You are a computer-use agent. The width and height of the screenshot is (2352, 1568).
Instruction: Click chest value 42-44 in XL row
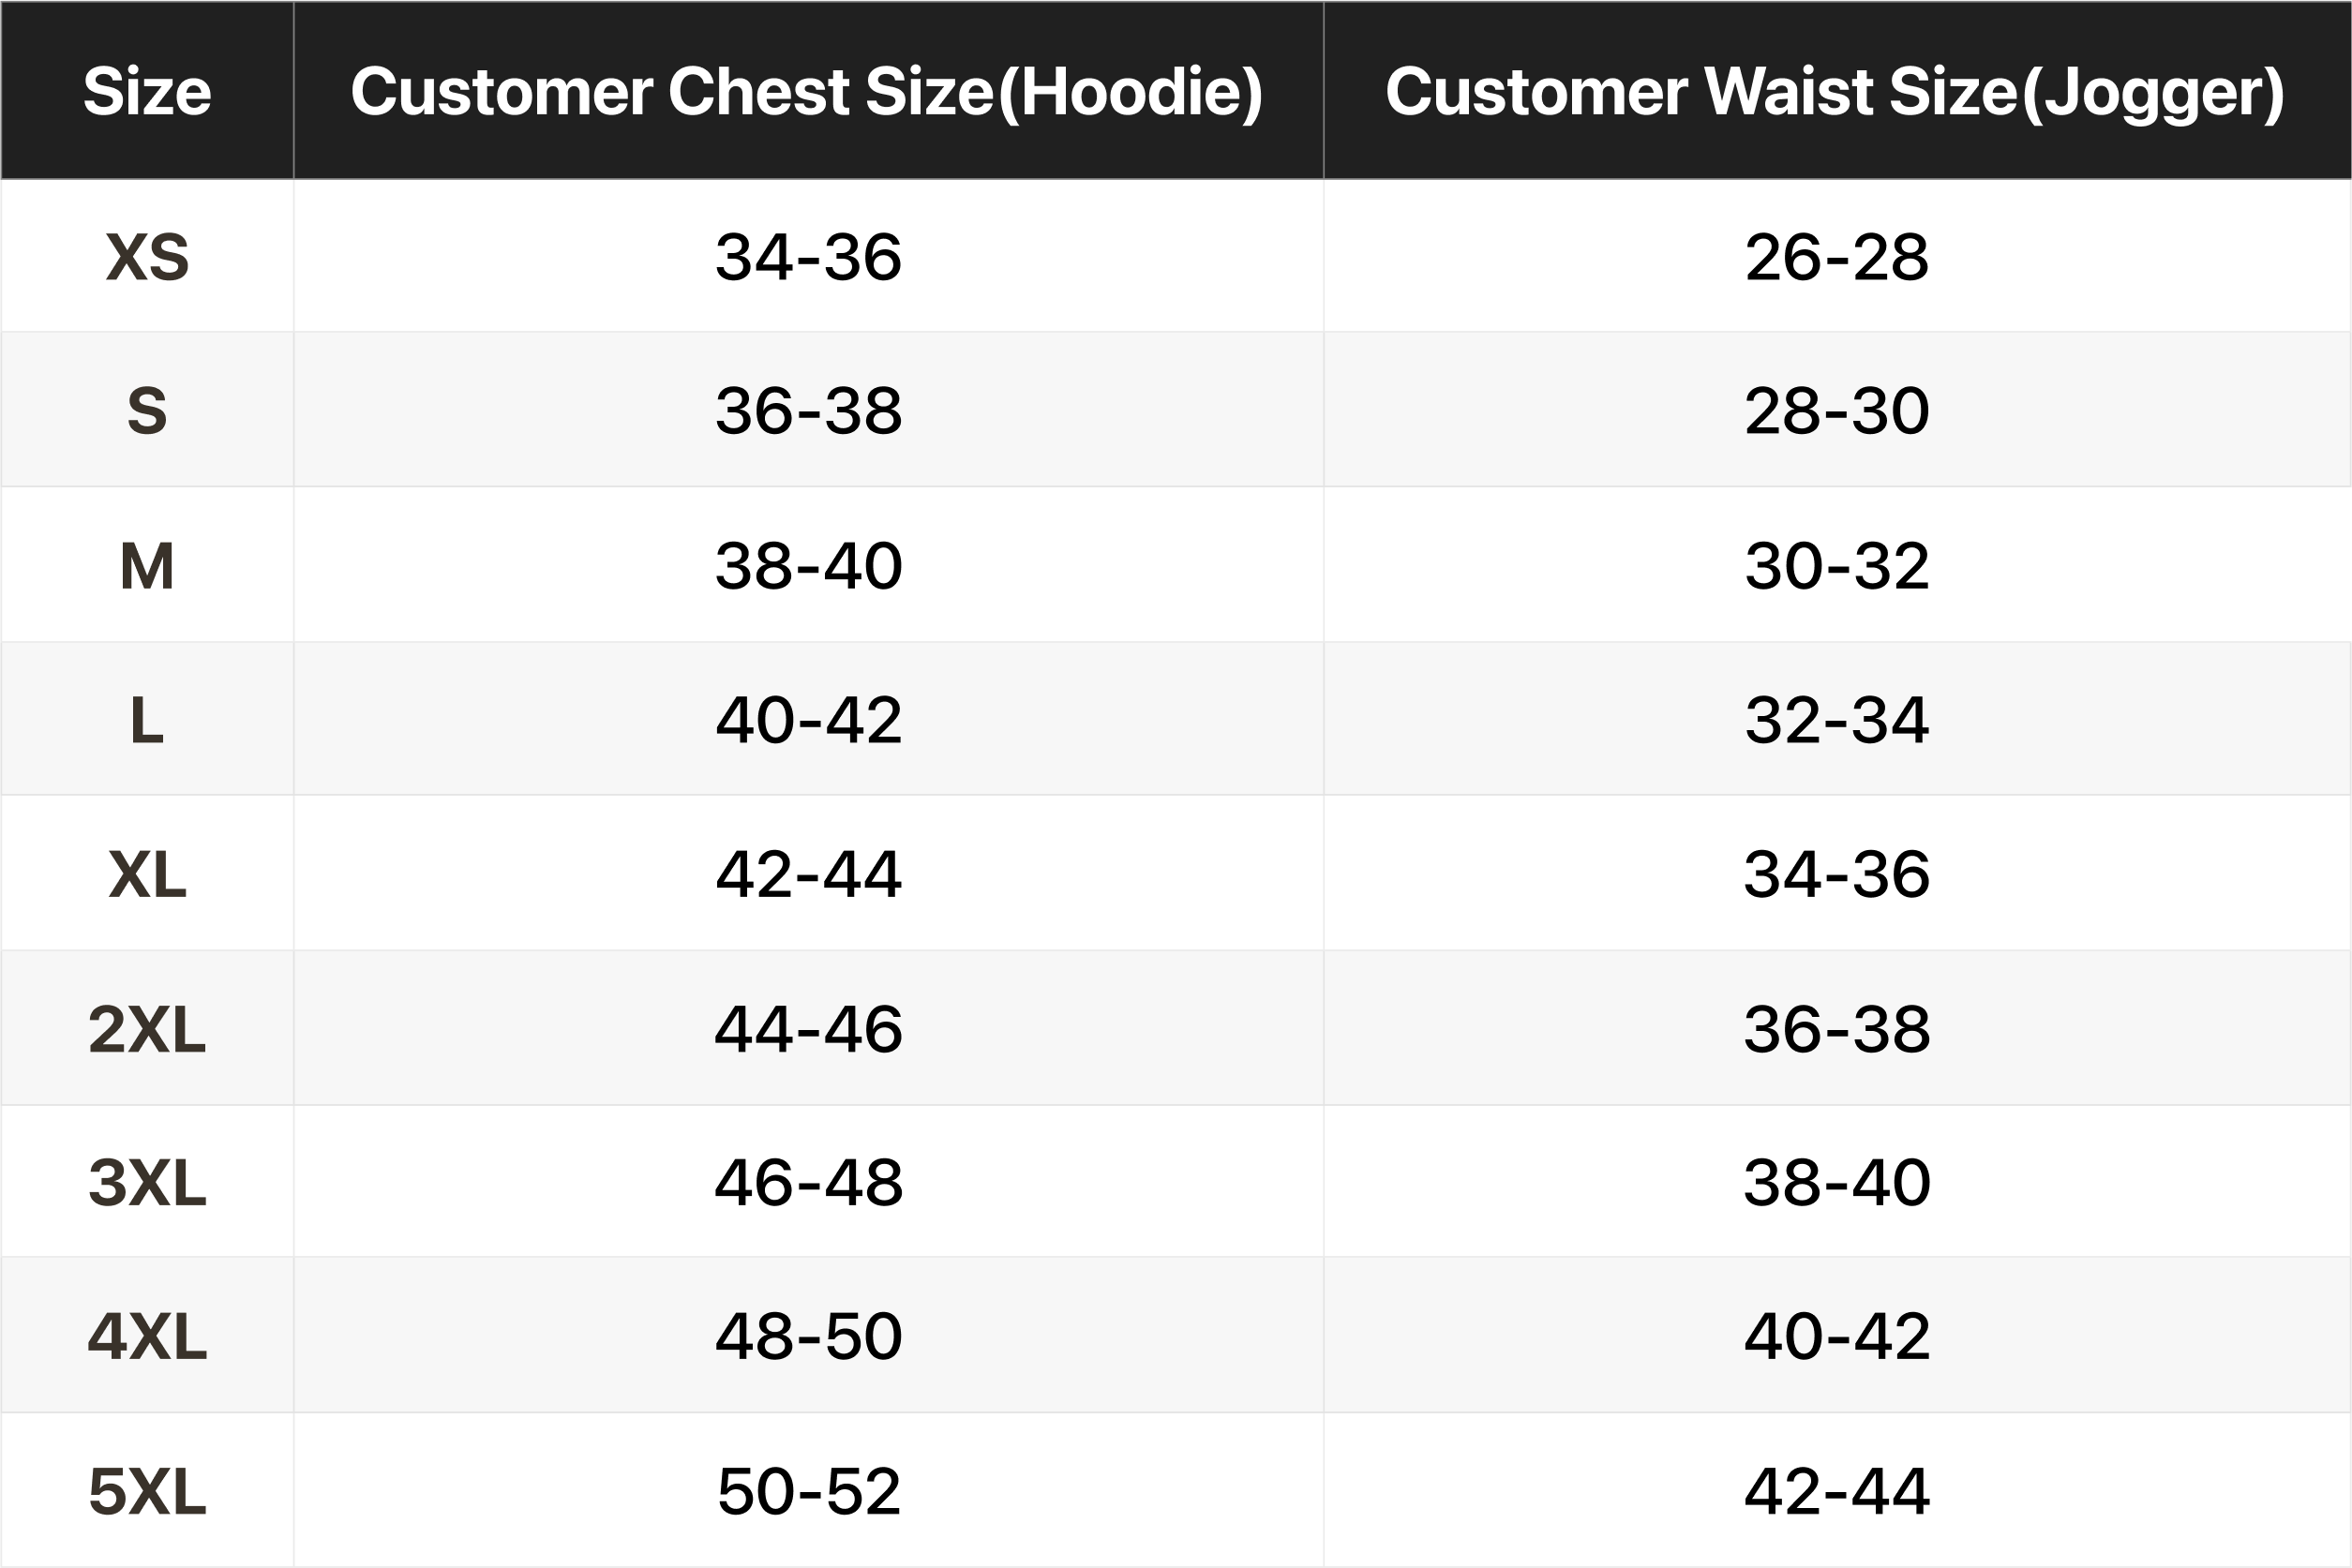pos(808,874)
